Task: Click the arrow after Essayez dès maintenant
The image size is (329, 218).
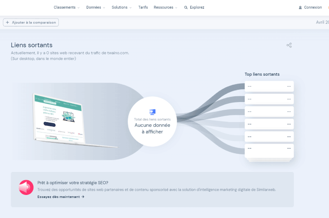Action: point(83,197)
